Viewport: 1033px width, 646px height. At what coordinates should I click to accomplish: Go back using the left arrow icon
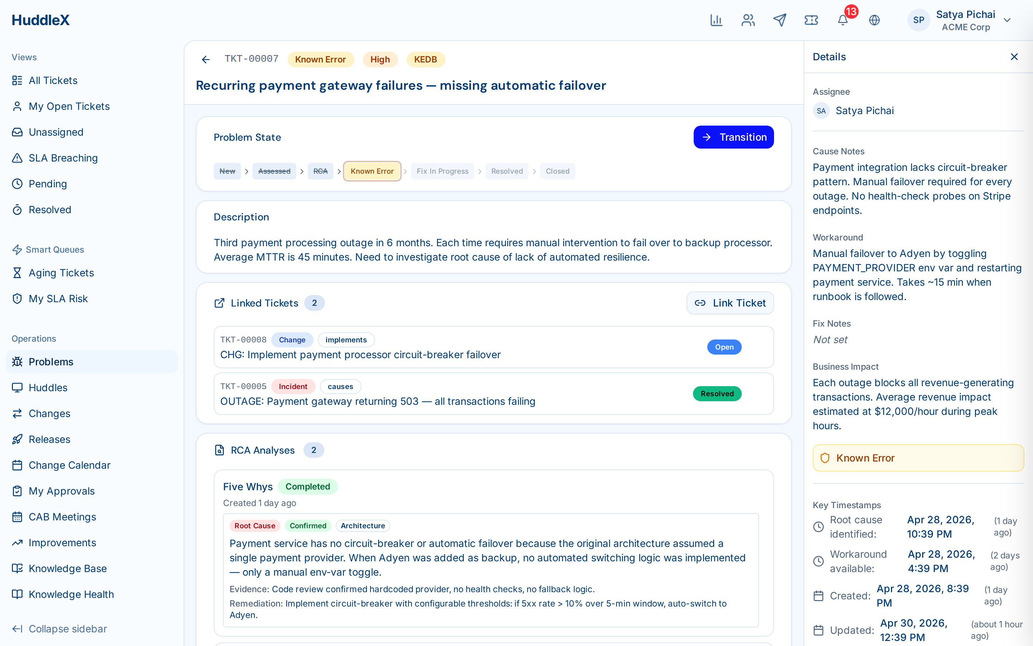click(206, 59)
